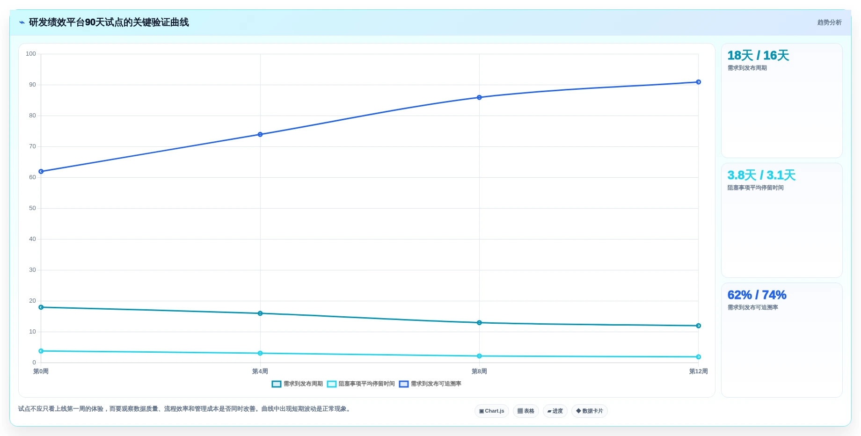Click the 50 tick on the y-axis
This screenshot has height=436, width=861.
(x=32, y=208)
